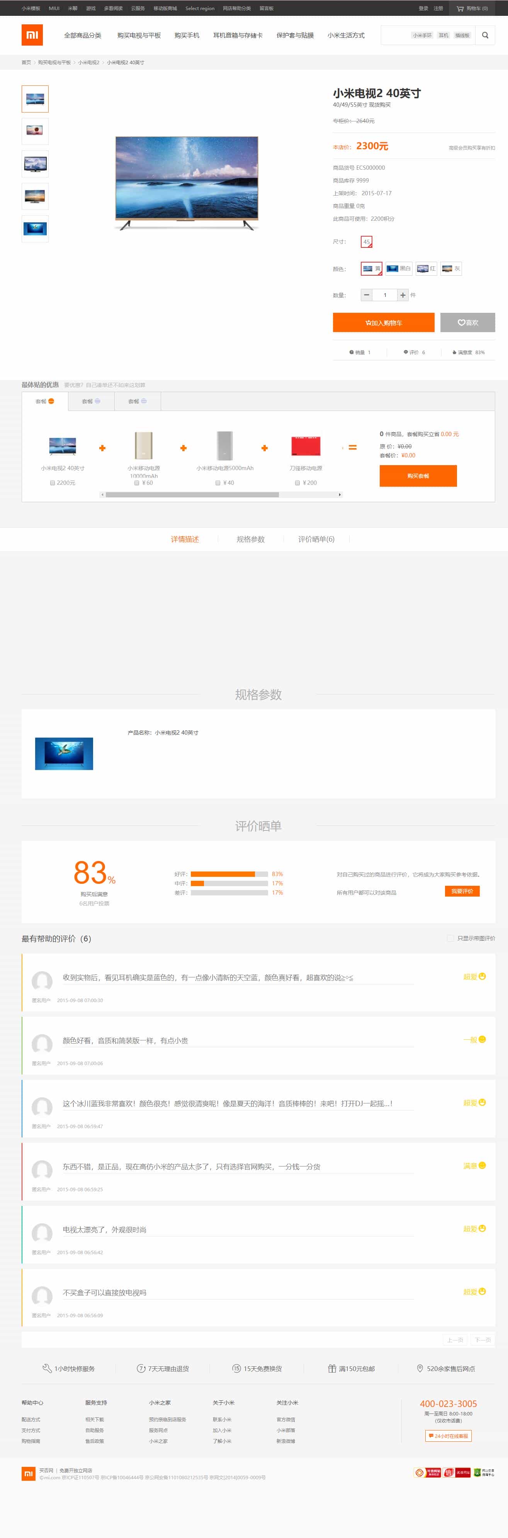Click the 15天免费换货 icon
The width and height of the screenshot is (508, 1538).
[237, 1368]
